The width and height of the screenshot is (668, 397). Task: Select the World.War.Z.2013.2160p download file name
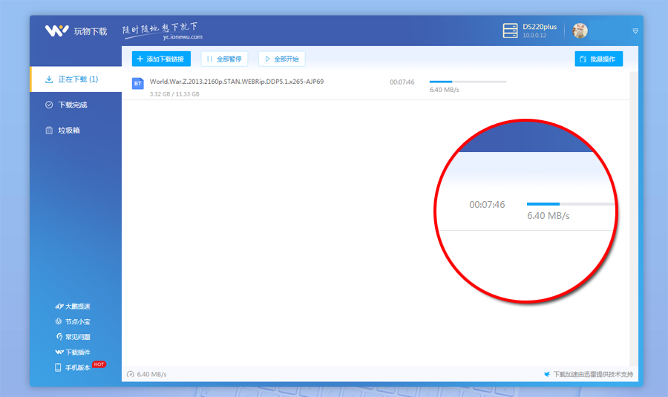pyautogui.click(x=237, y=82)
